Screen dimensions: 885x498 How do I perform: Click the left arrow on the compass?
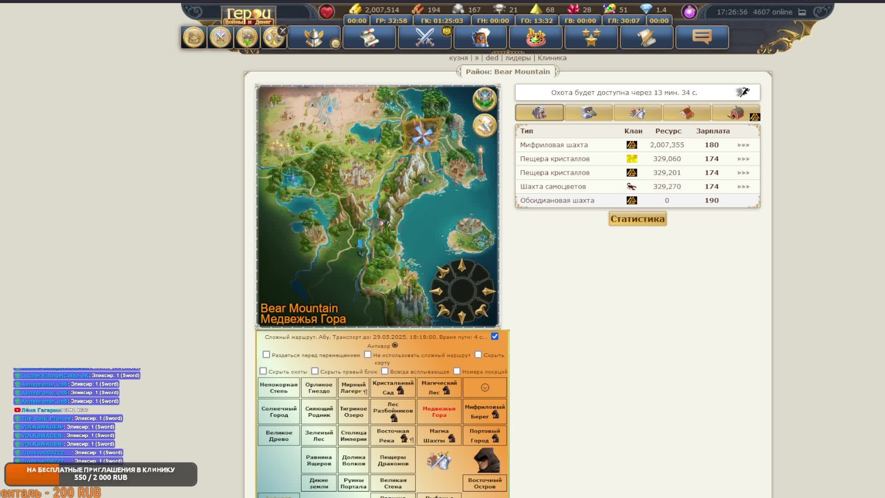[437, 291]
